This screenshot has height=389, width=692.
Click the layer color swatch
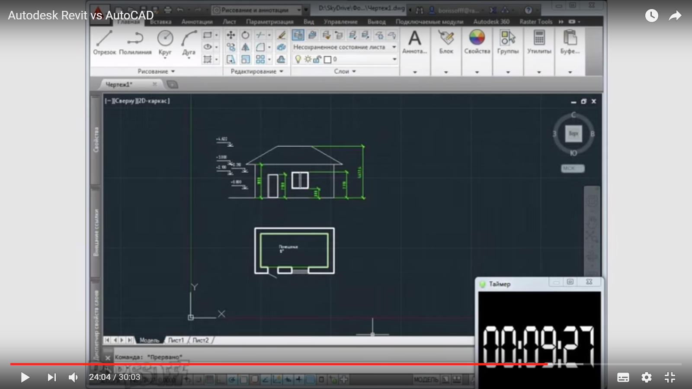point(328,59)
